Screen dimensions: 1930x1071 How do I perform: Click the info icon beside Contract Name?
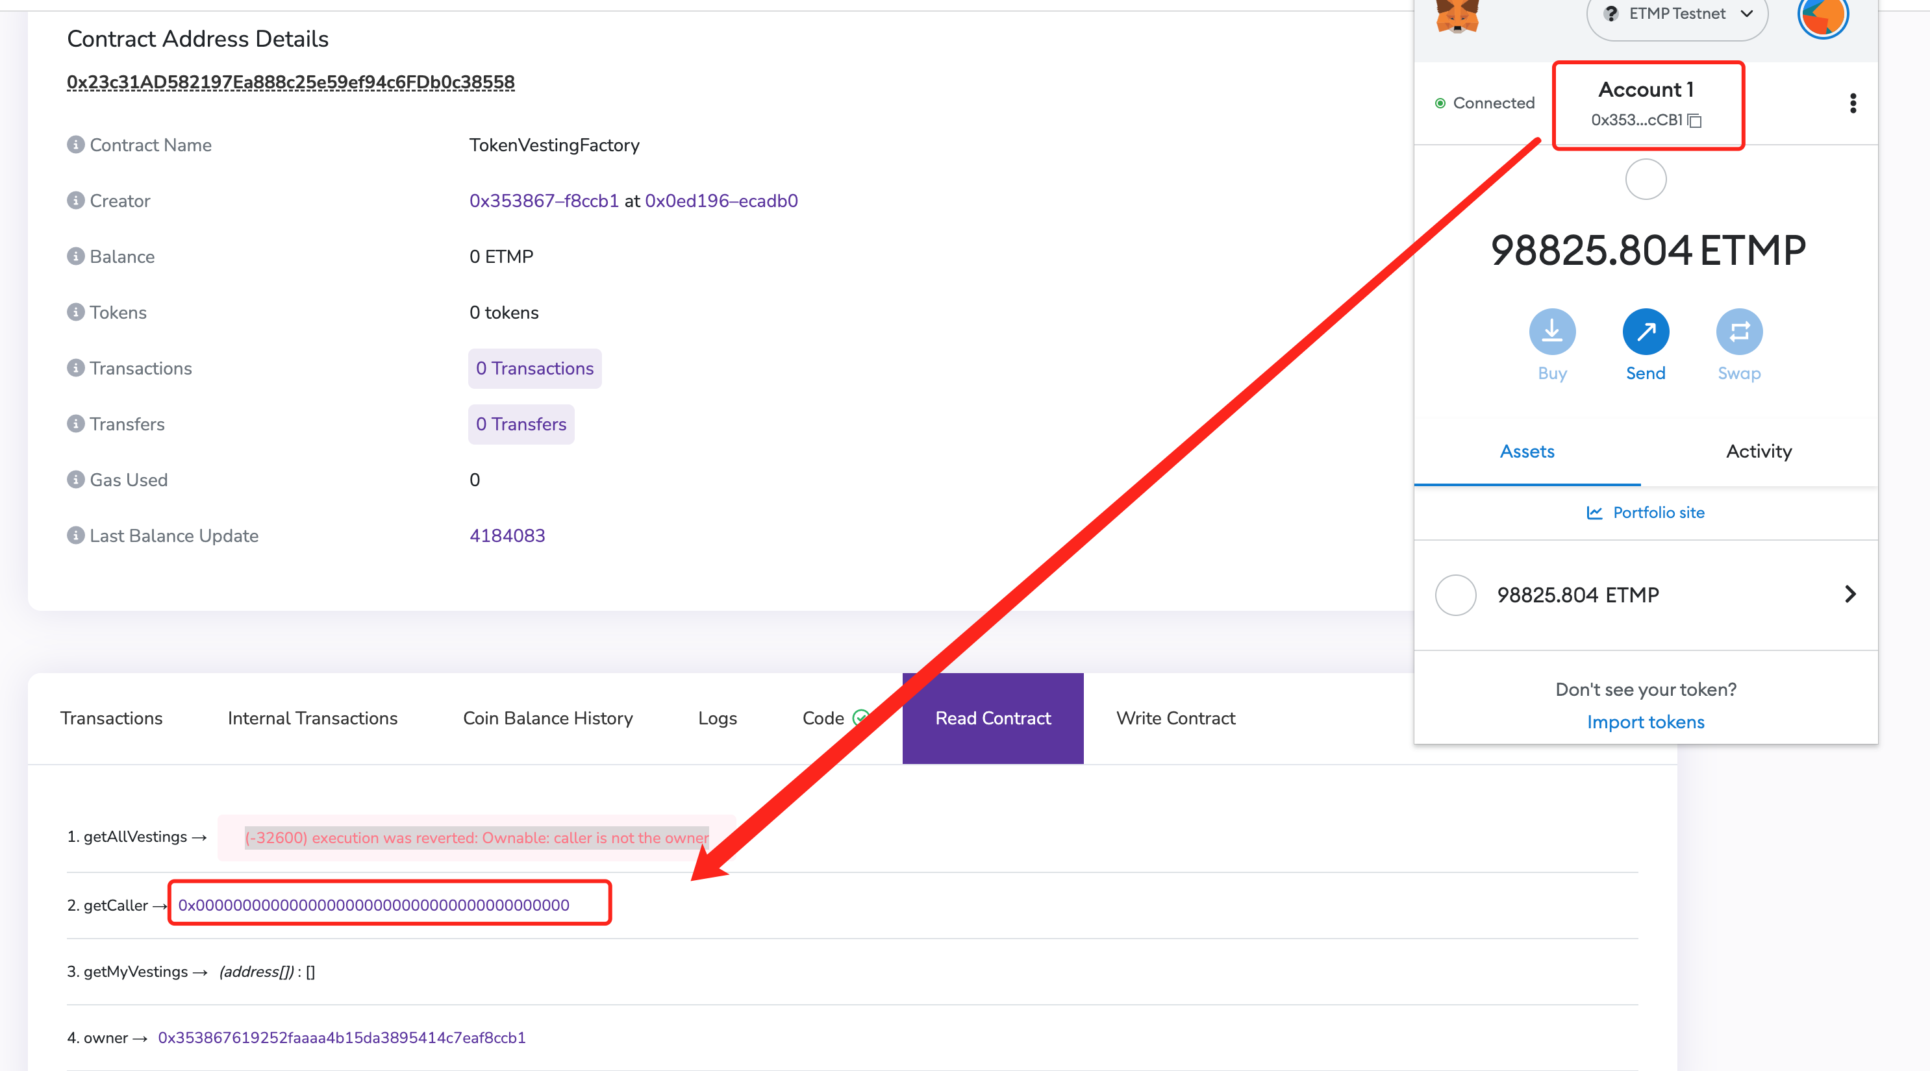tap(75, 145)
